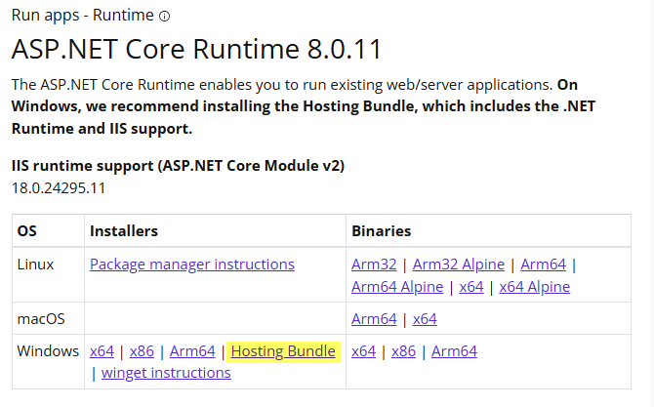The height and width of the screenshot is (407, 654).
Task: Open Linux Package manager instructions link
Action: tap(192, 265)
